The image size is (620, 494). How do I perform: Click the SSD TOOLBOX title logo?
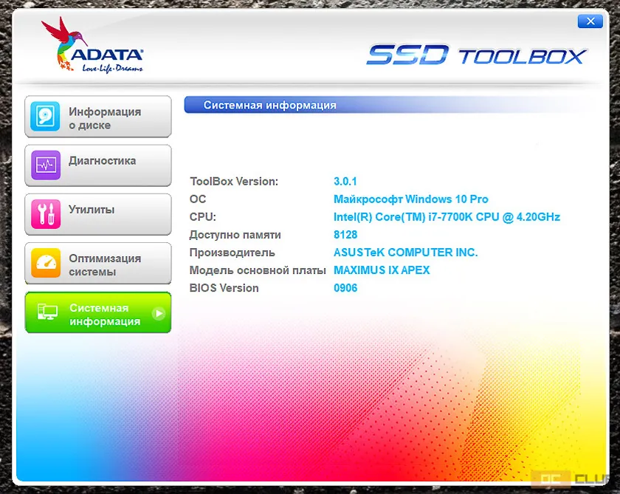(477, 55)
